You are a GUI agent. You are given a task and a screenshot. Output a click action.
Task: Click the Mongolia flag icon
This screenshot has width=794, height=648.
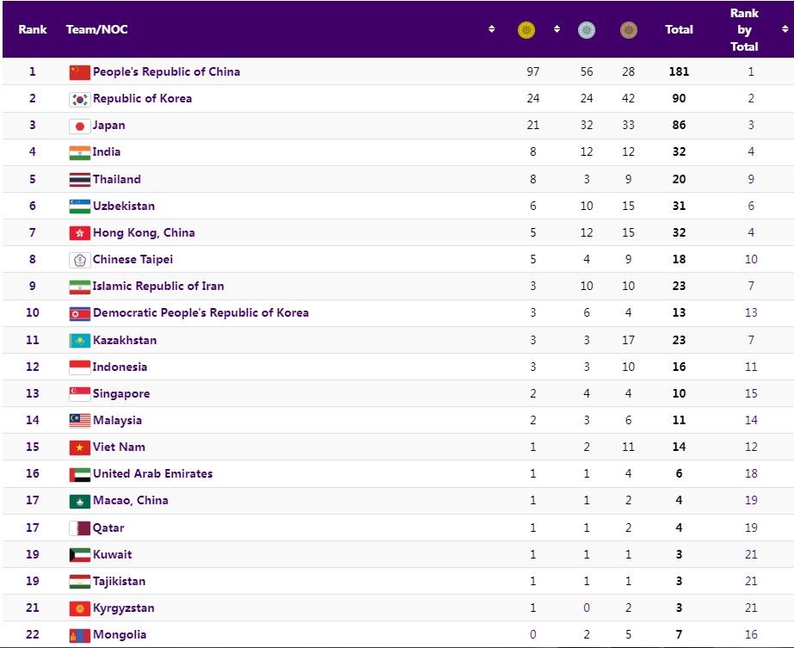point(79,635)
